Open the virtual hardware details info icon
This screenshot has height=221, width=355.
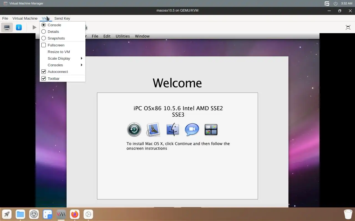[19, 27]
